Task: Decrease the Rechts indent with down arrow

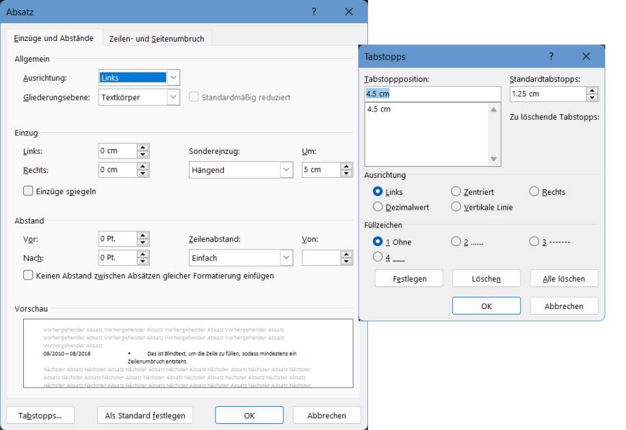Action: click(x=142, y=173)
